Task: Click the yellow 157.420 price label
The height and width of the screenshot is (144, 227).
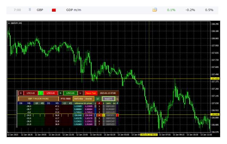Action: (215, 78)
